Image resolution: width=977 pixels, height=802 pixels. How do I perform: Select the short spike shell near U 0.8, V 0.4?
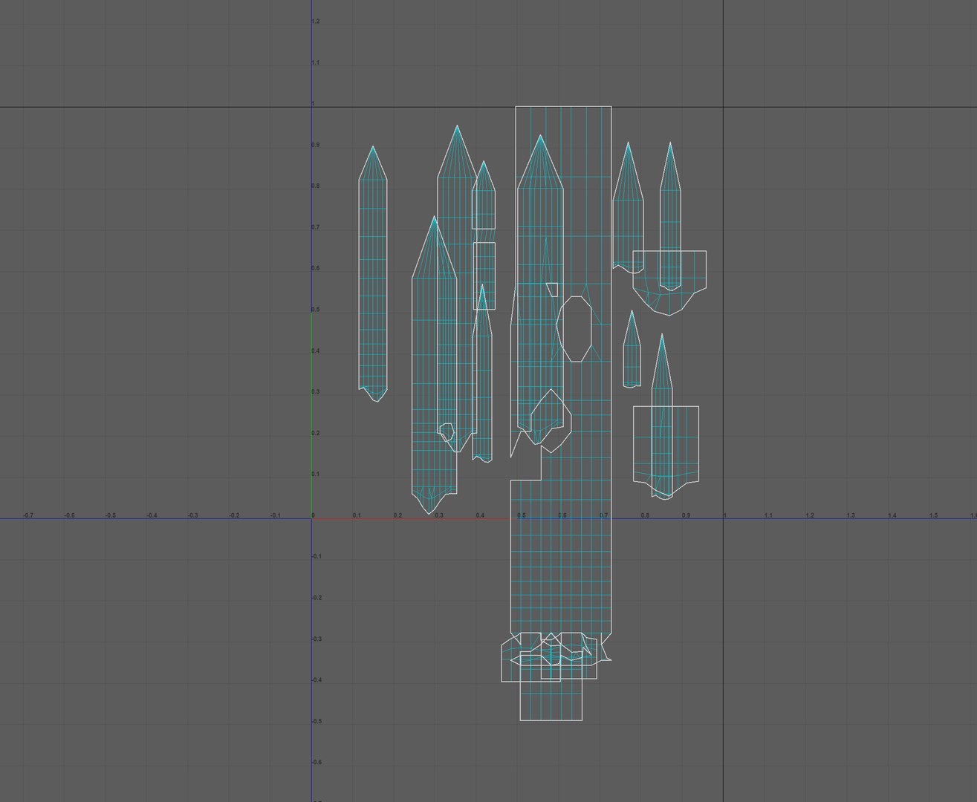tap(632, 349)
